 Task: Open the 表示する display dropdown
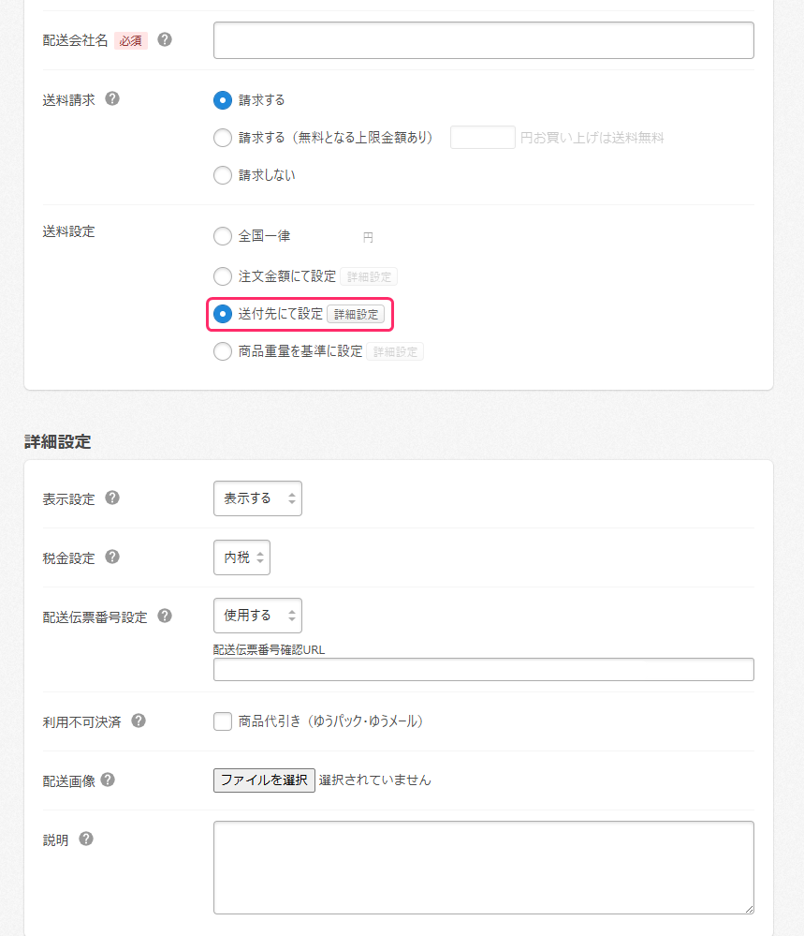257,498
